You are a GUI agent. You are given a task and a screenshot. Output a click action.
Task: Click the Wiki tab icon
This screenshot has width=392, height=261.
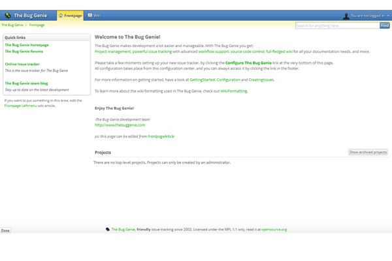(x=90, y=15)
